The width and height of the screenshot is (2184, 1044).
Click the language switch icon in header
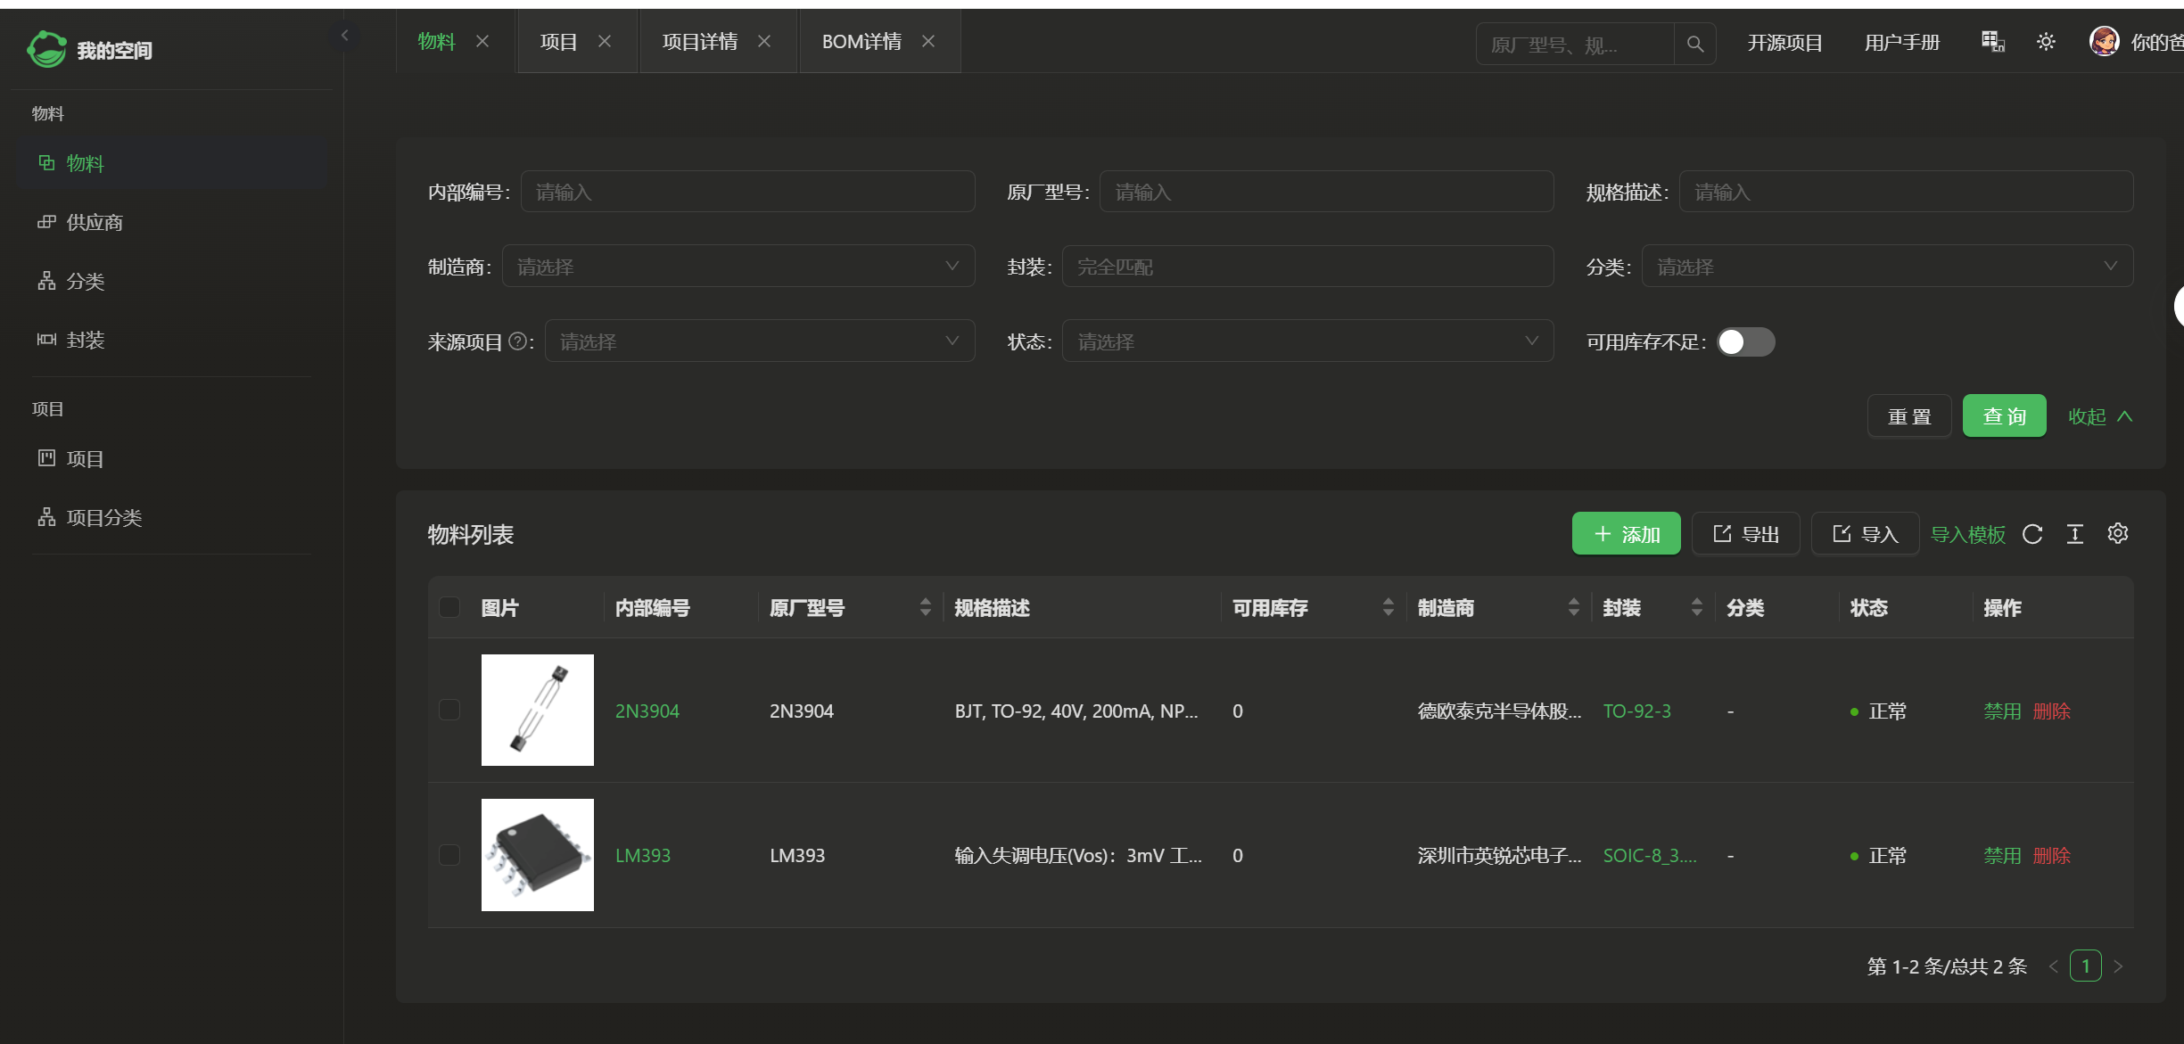[1992, 42]
